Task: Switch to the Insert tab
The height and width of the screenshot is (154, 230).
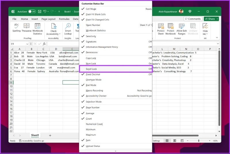Action: coord(34,19)
